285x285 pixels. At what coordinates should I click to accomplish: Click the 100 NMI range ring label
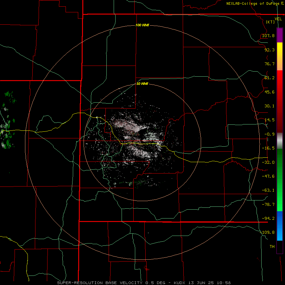coord(142,25)
